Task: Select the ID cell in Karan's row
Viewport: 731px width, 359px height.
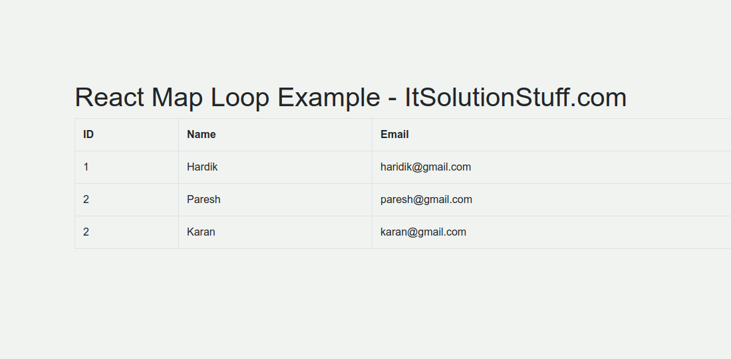Action: (x=86, y=232)
